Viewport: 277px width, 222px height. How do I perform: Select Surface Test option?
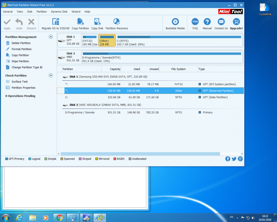pyautogui.click(x=19, y=82)
